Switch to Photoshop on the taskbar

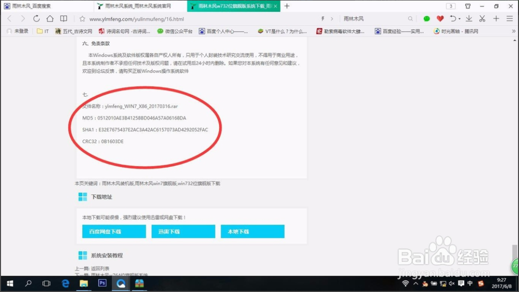coord(102,284)
